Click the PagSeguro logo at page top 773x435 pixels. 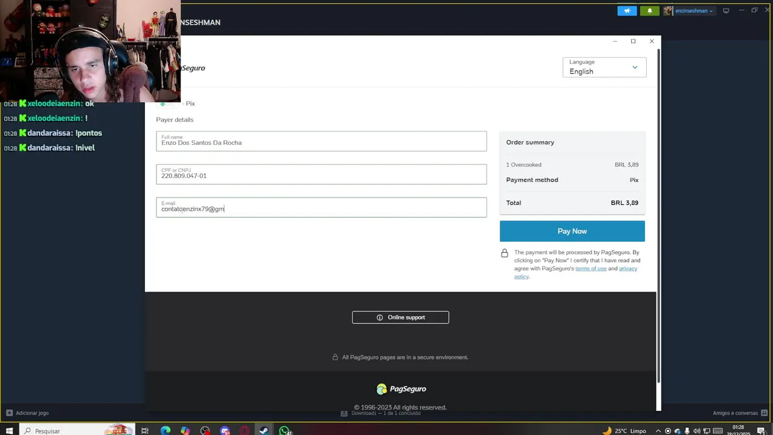[193, 68]
